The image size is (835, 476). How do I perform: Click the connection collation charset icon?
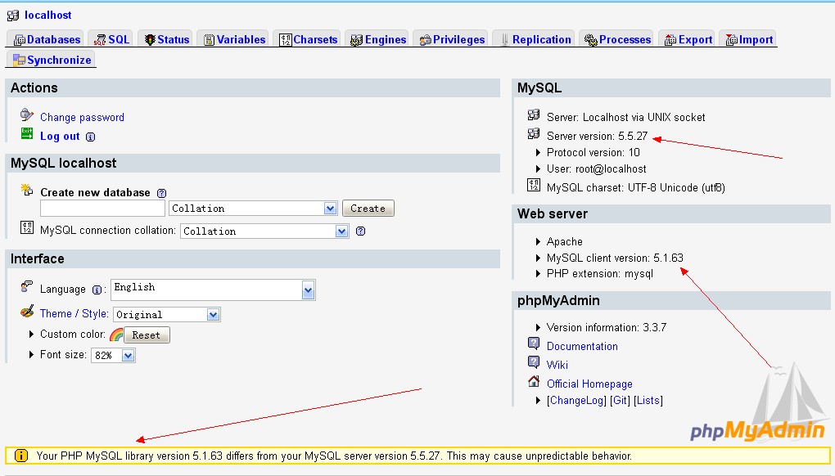point(27,227)
